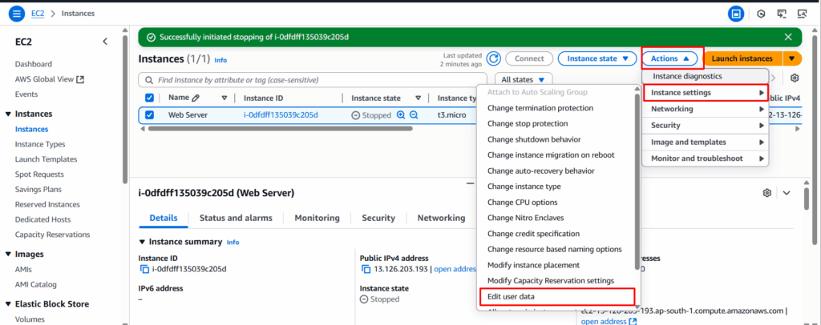Open the All states filter dropdown
Screen dimensions: 821x325
click(x=523, y=80)
